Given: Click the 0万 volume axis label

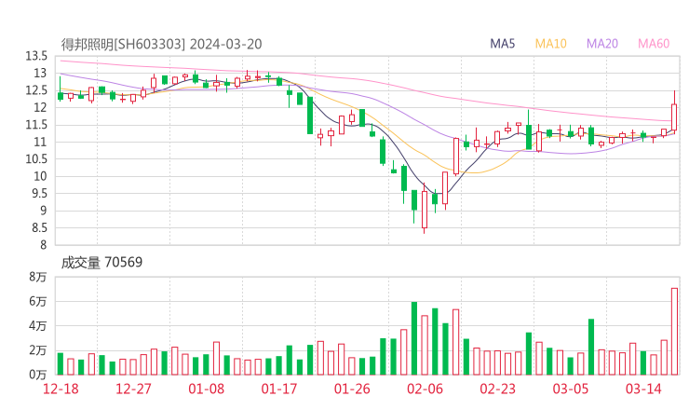Looking at the screenshot, I should coord(38,375).
